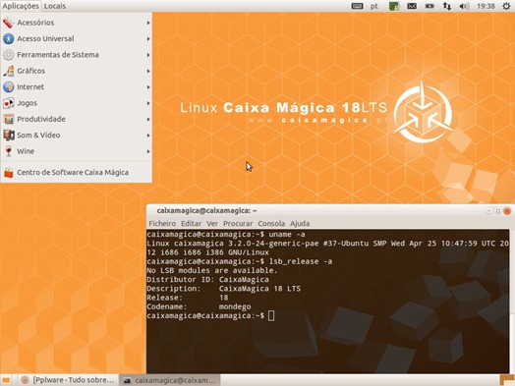515x386 pixels.
Task: Click the "lsb_release -a" command text
Action: click(x=301, y=261)
